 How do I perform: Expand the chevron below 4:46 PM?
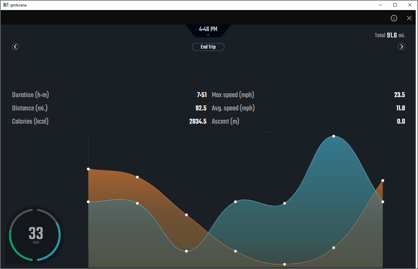coord(208,35)
